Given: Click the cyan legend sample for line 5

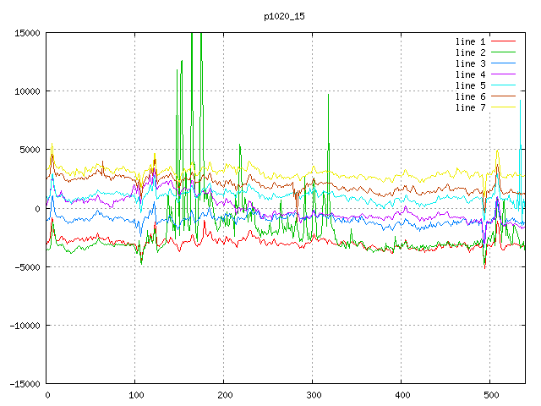Looking at the screenshot, I should point(504,85).
